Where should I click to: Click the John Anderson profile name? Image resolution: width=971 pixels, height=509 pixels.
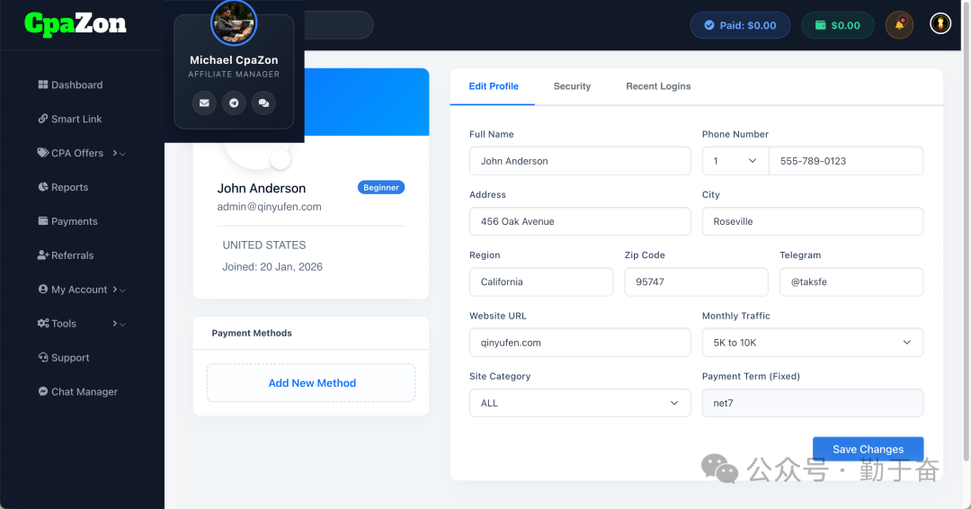262,188
